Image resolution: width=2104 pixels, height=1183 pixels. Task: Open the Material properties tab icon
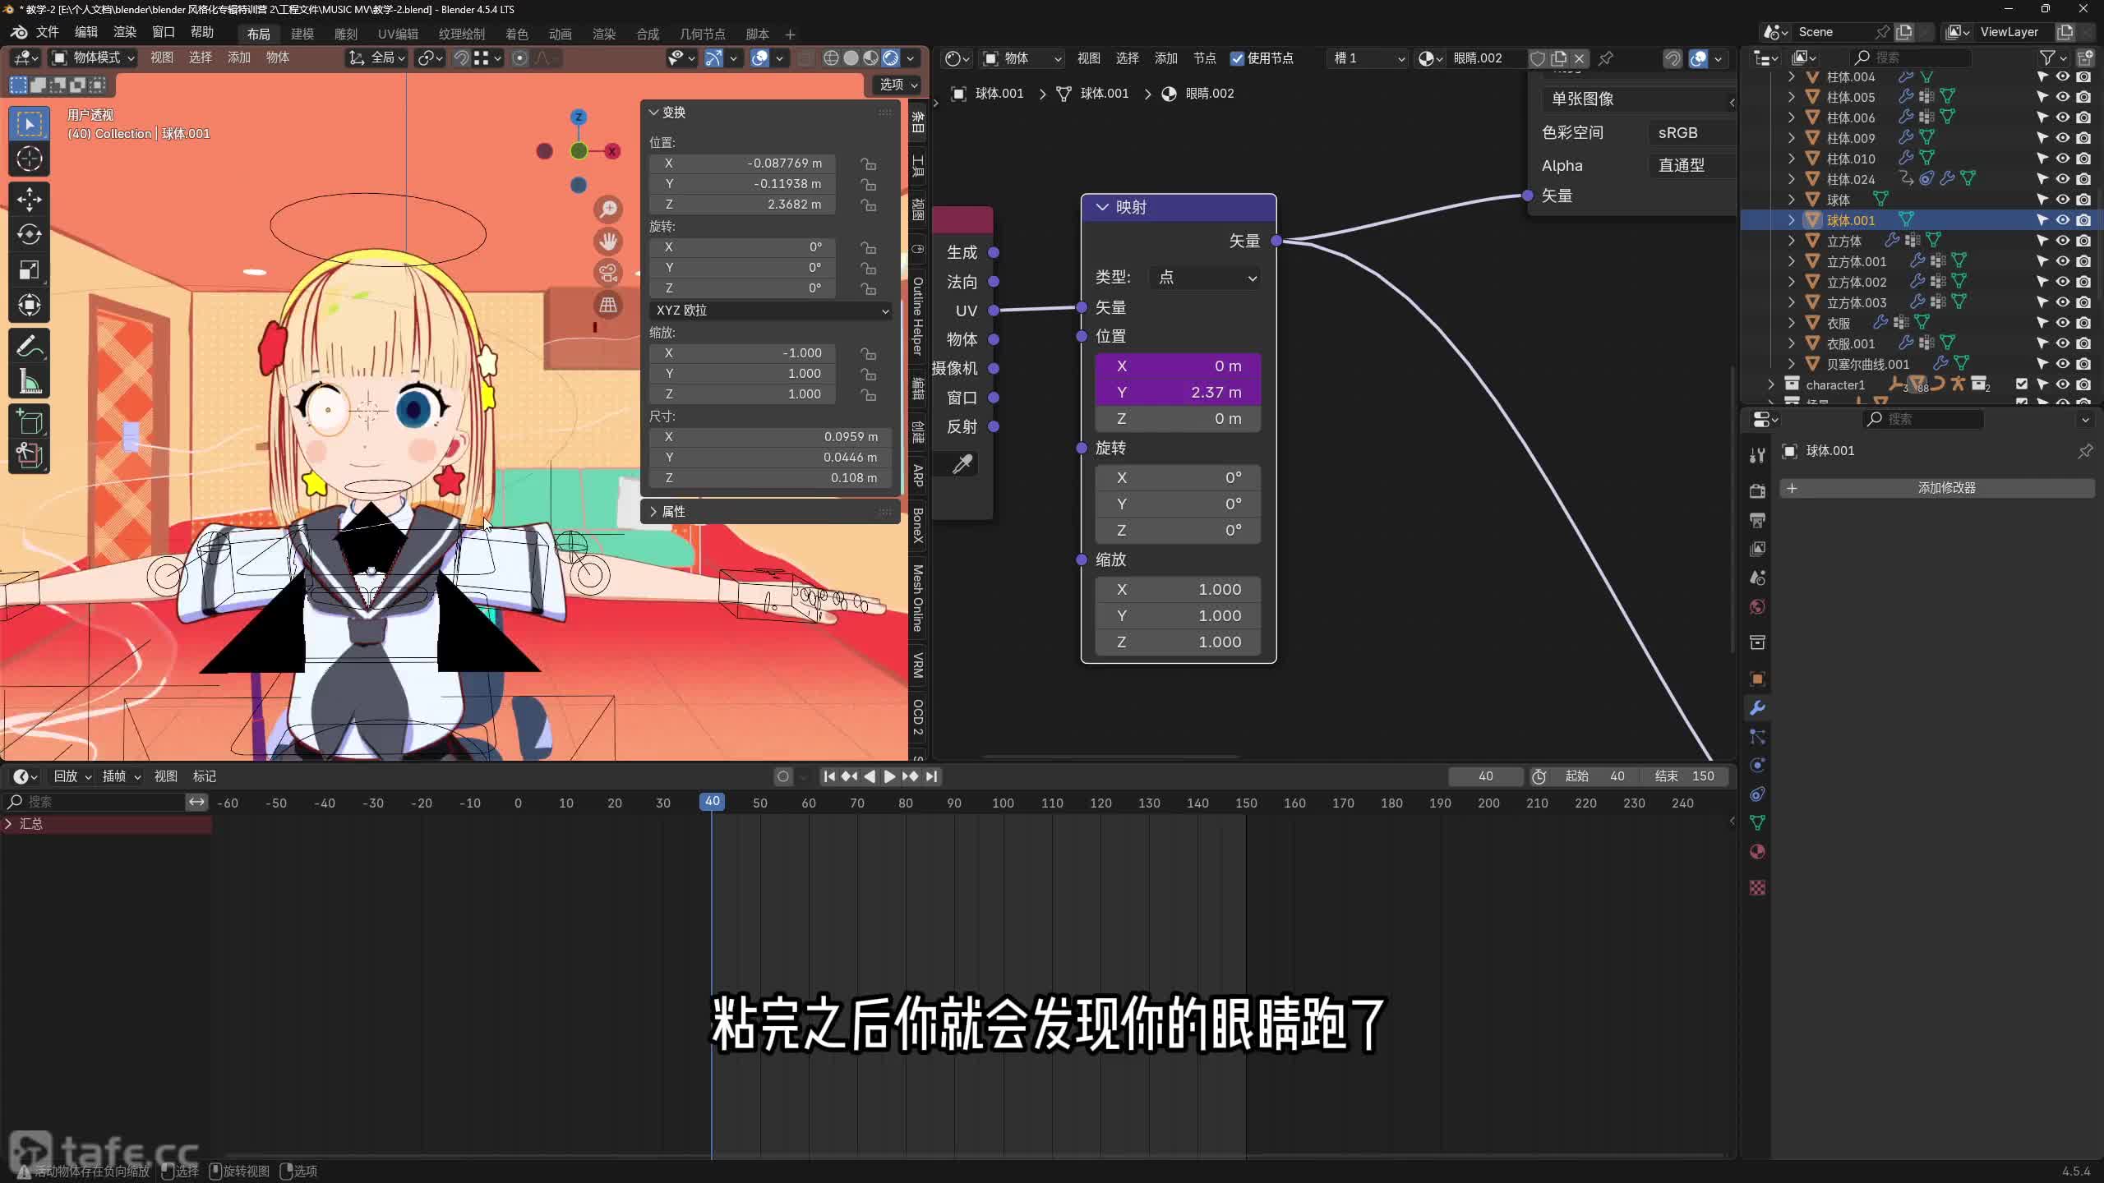coord(1757,852)
